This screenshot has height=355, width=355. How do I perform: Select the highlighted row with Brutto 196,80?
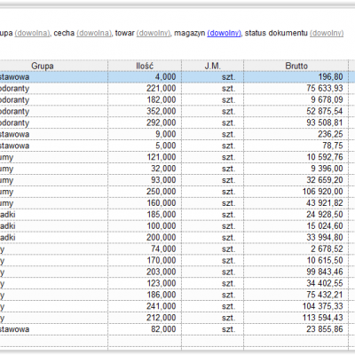pyautogui.click(x=177, y=77)
